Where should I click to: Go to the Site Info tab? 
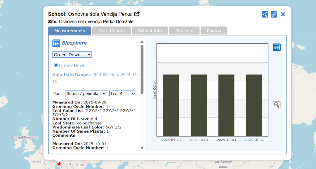[x=184, y=31]
